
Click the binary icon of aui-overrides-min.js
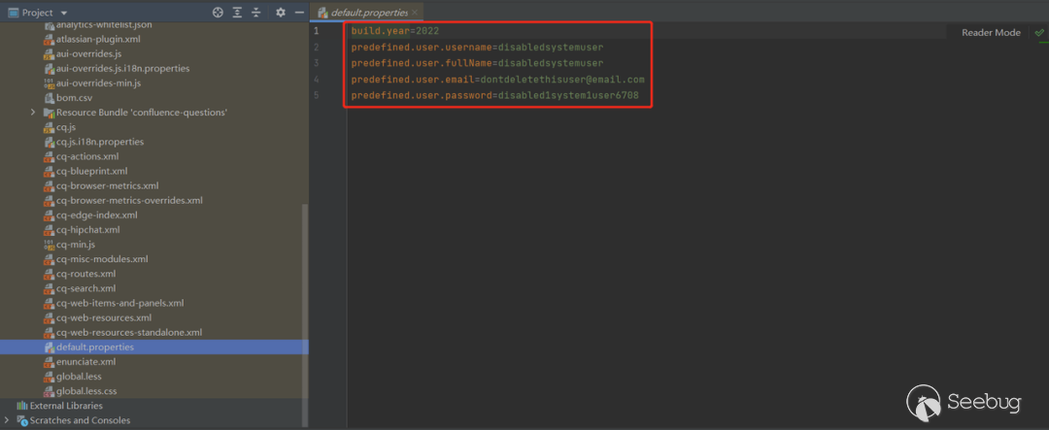(x=49, y=83)
